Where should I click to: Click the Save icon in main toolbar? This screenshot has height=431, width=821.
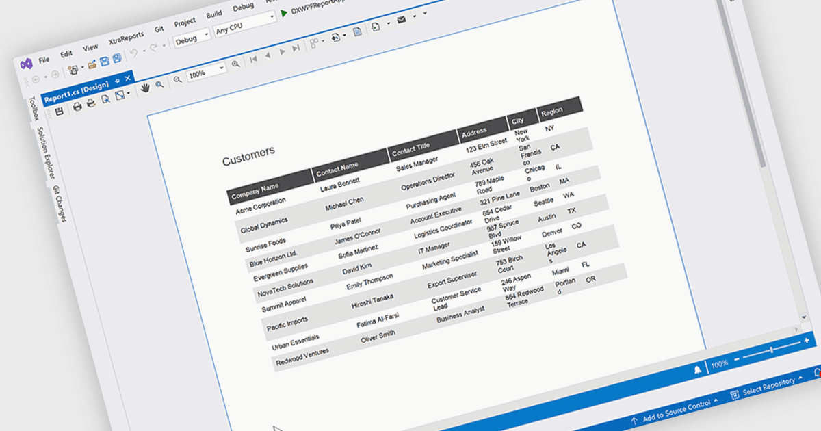click(104, 61)
